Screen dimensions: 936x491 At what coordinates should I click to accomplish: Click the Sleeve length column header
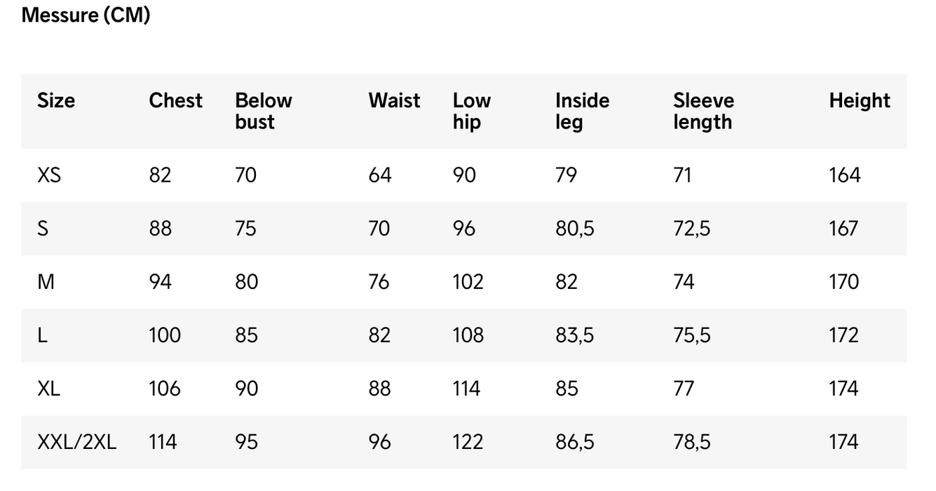point(703,111)
